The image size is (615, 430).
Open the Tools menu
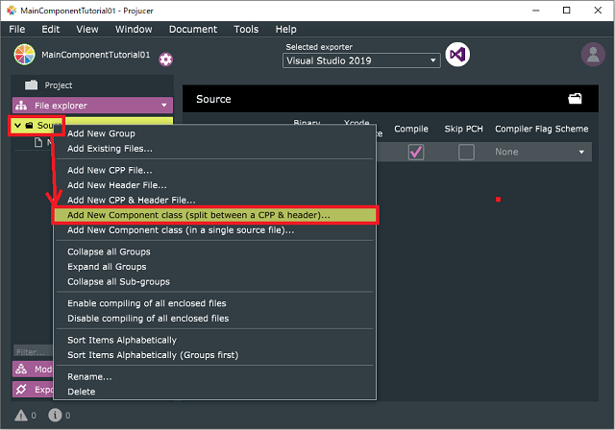(246, 30)
